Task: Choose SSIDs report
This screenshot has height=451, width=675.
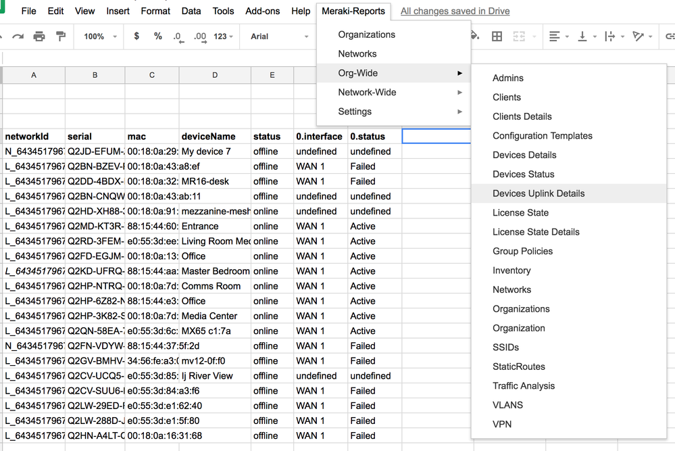Action: [x=569, y=347]
